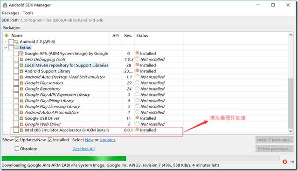The width and height of the screenshot is (298, 171).
Task: Click the red stop download icon
Action: (284, 162)
